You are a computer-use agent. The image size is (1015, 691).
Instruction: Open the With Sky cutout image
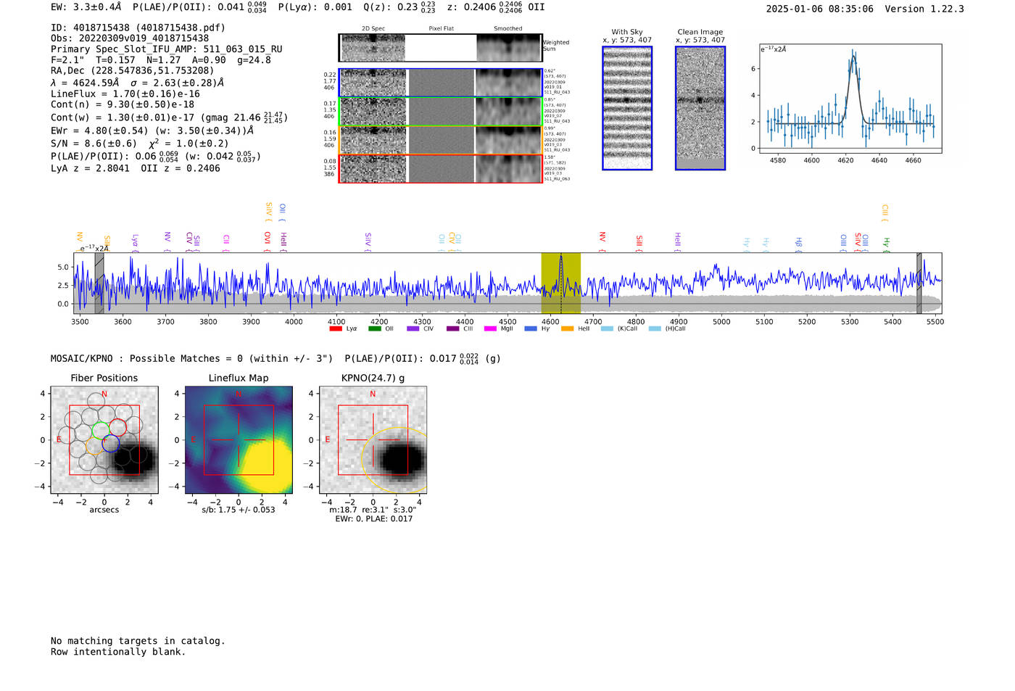click(627, 108)
